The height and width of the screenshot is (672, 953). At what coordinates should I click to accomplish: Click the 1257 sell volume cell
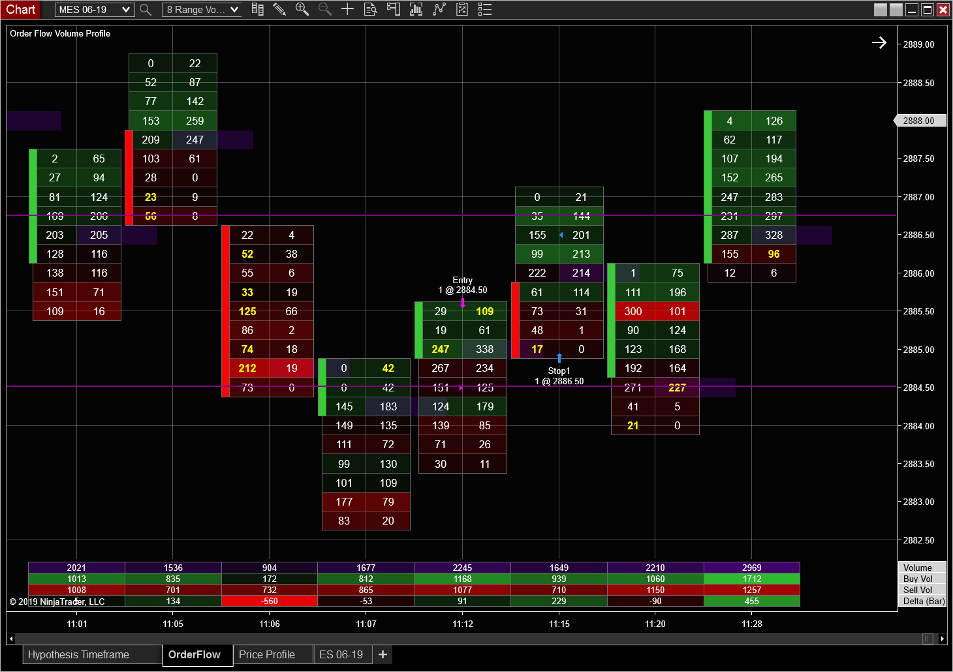tap(752, 590)
